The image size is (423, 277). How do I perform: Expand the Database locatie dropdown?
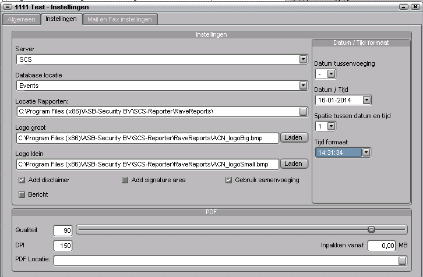303,86
